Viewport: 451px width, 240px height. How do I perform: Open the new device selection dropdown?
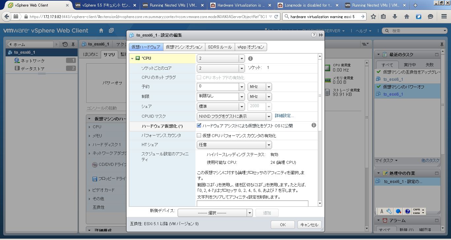tap(250, 213)
